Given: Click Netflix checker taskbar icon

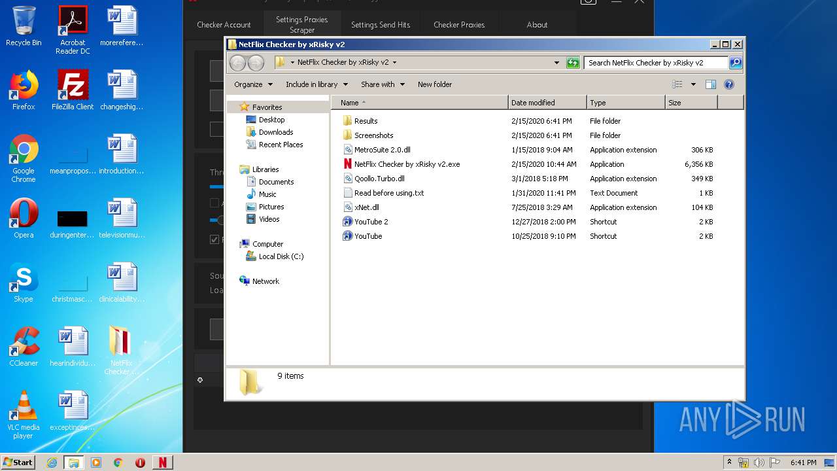Looking at the screenshot, I should (x=162, y=462).
